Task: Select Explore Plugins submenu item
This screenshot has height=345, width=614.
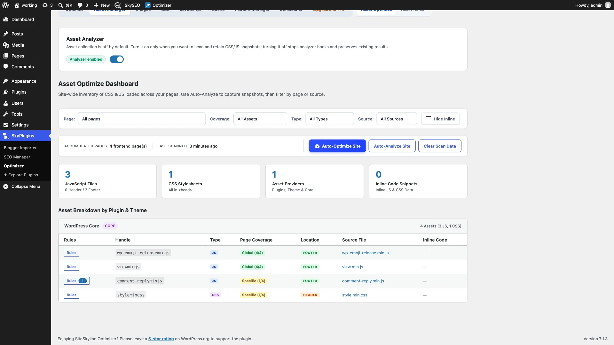Action: tap(21, 175)
